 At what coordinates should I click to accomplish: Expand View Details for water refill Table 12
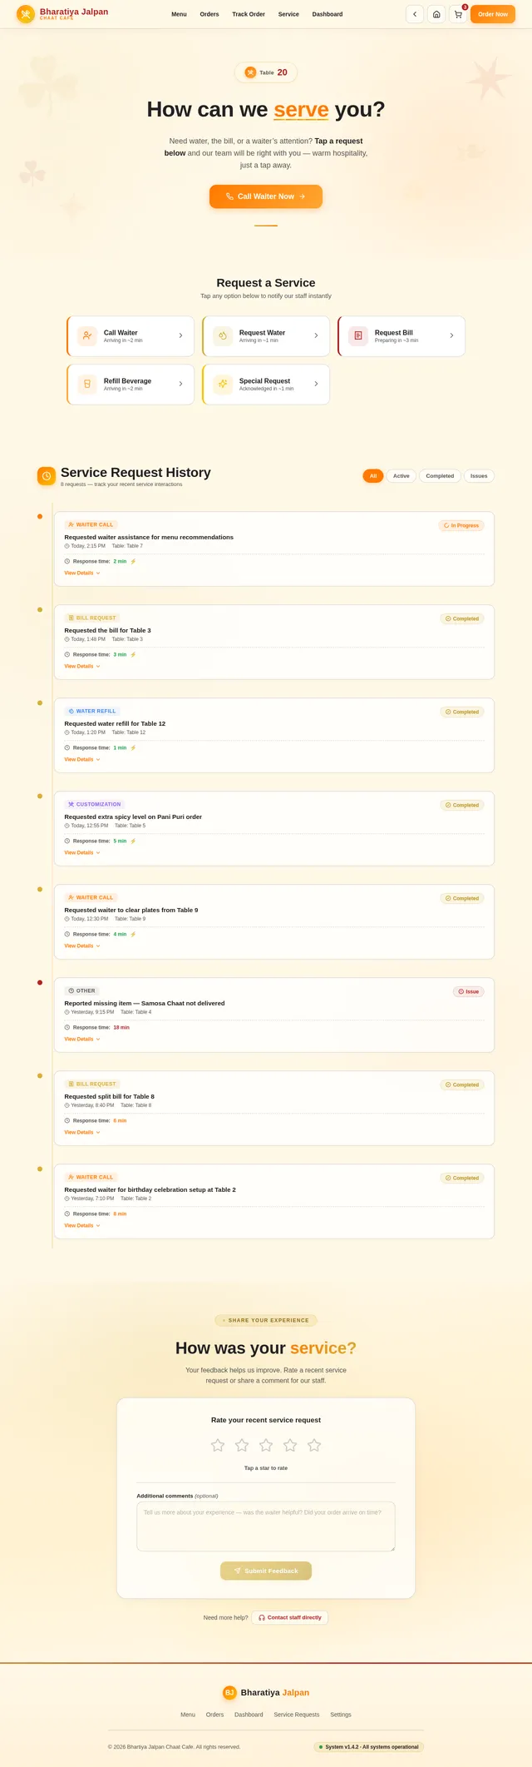[82, 759]
